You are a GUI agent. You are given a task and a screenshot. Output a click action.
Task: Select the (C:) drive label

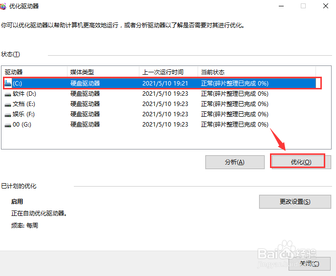click(x=17, y=83)
